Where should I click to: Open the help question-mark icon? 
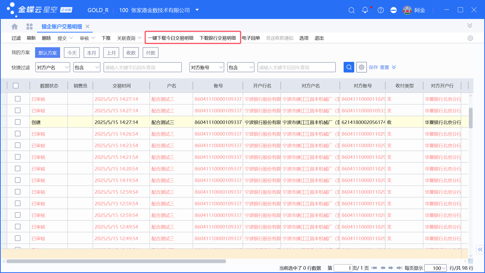[x=380, y=10]
